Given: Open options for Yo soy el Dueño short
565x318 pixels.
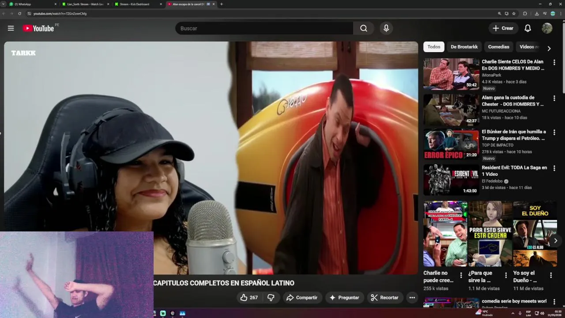Looking at the screenshot, I should (551, 275).
